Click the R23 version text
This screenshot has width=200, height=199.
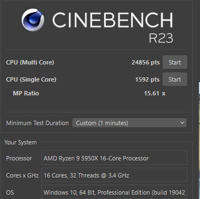161,38
